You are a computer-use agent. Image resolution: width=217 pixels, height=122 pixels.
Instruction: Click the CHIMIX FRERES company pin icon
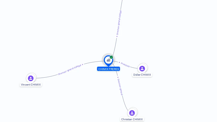[x=108, y=61]
